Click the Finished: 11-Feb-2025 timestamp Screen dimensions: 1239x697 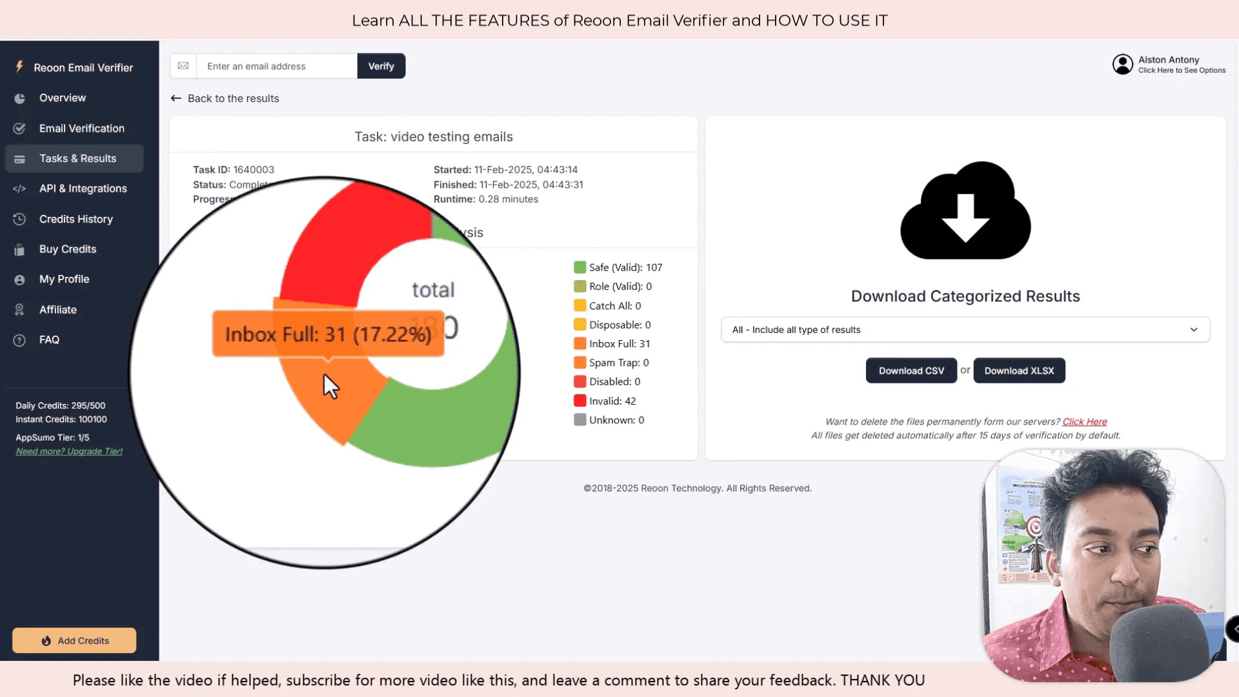[509, 185]
